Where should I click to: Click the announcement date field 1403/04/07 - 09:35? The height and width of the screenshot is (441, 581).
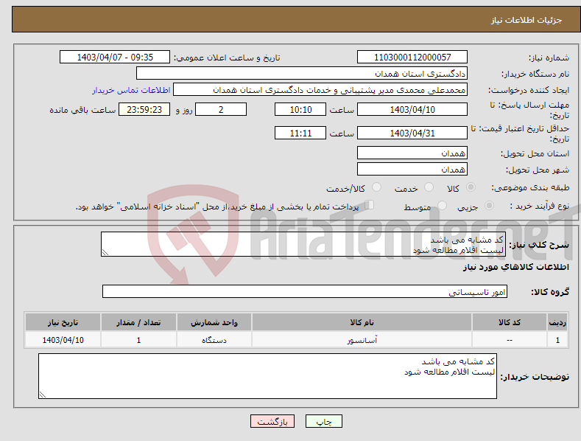point(114,58)
